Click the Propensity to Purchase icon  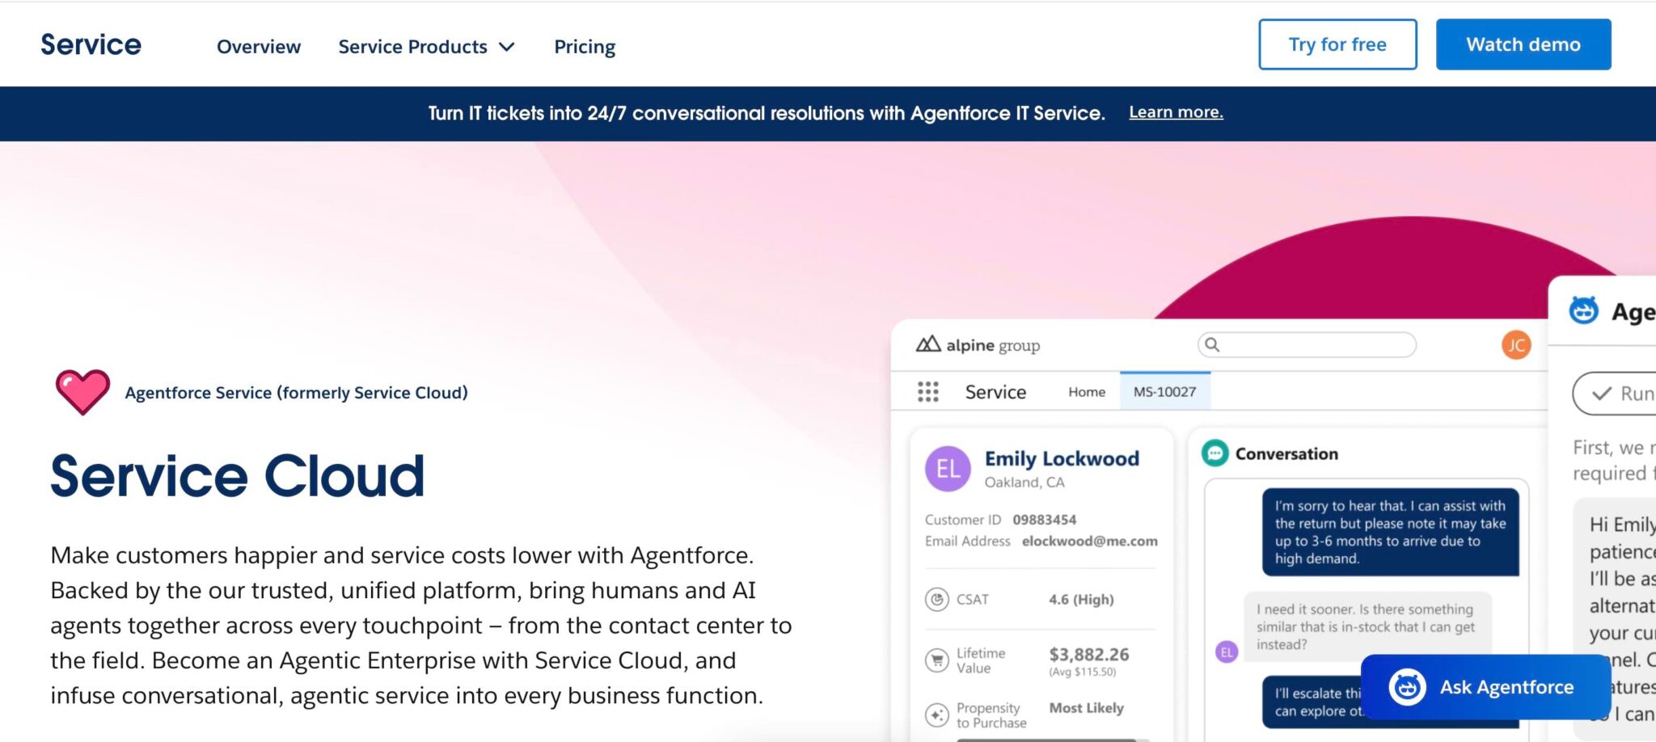(936, 715)
